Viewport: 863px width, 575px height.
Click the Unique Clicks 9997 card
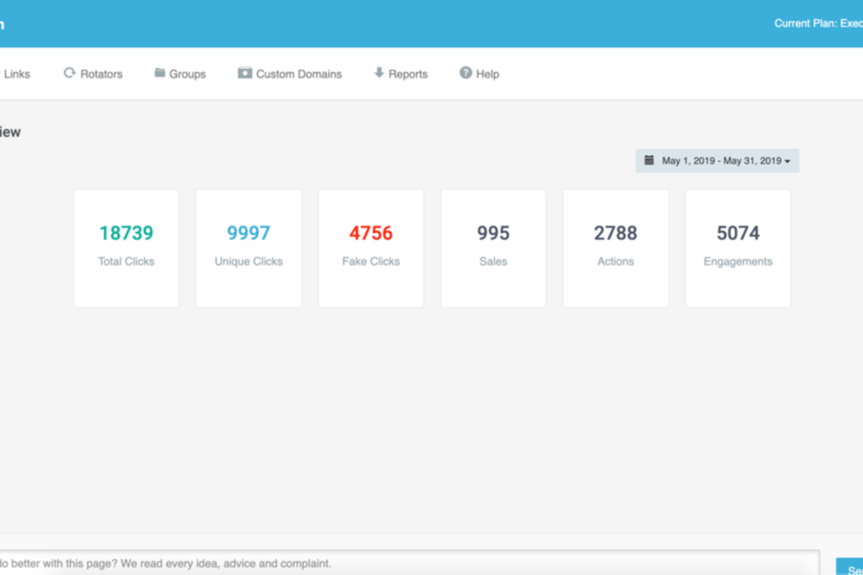[248, 248]
